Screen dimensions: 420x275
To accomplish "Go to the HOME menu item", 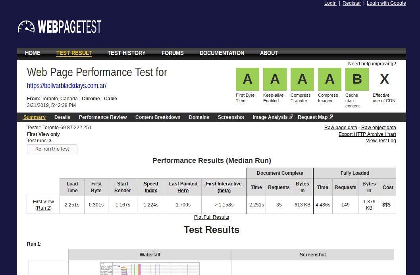I will (x=33, y=53).
